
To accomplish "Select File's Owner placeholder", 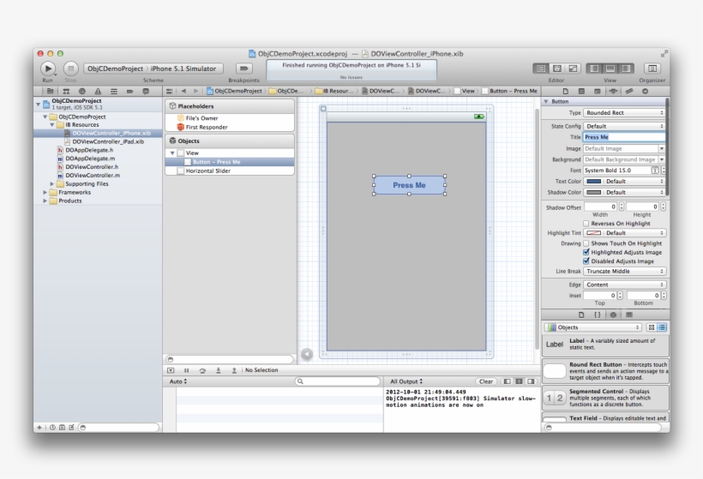I will click(x=201, y=118).
